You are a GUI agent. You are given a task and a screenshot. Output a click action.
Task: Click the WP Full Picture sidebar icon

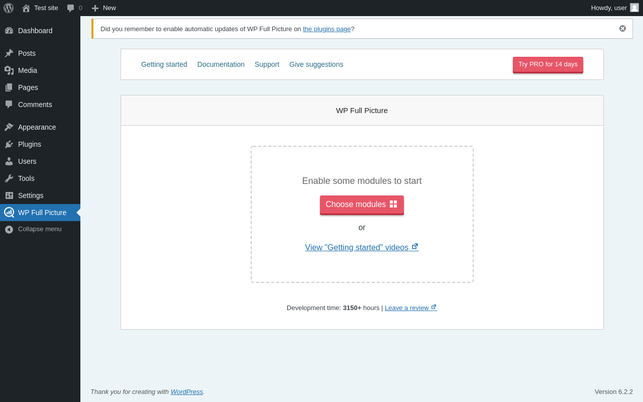point(9,213)
